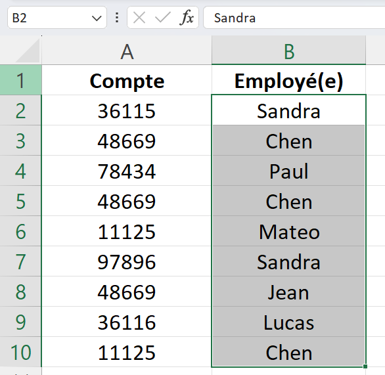Click the fill handle of the selection
This screenshot has height=375, width=385.
click(365, 366)
